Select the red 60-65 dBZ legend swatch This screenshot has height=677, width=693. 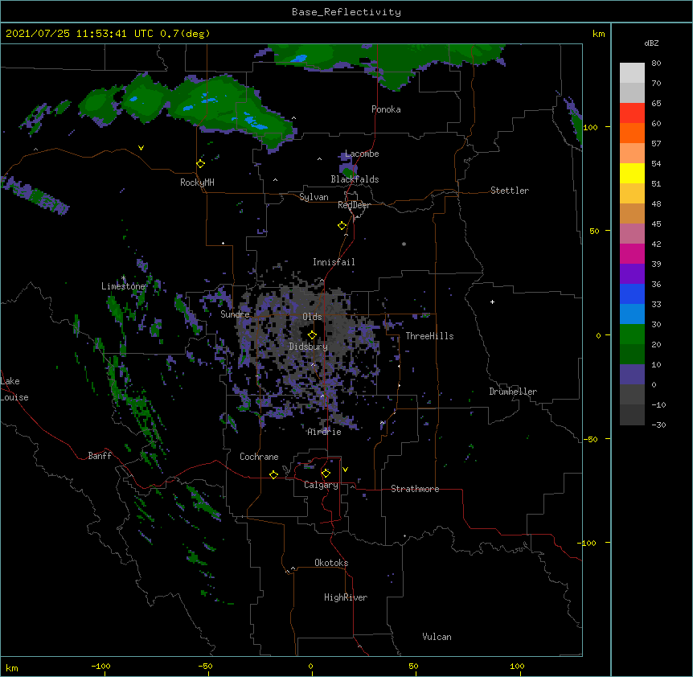click(632, 113)
